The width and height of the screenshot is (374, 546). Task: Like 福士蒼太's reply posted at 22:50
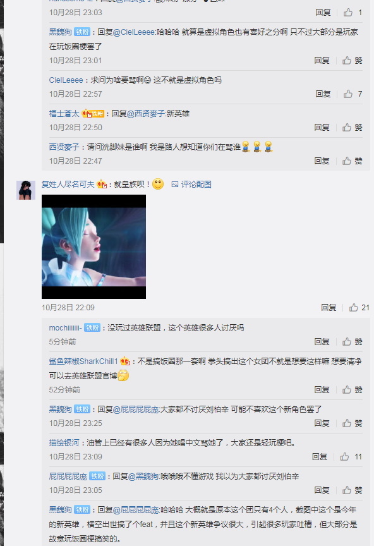[x=352, y=128]
